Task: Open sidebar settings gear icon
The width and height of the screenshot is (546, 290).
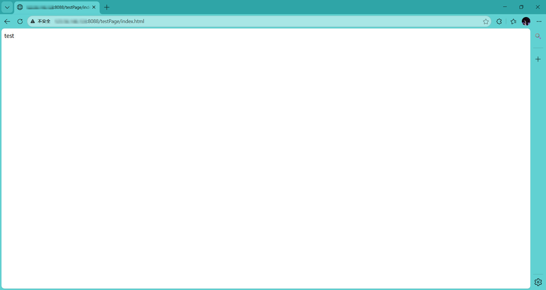Action: click(x=538, y=282)
